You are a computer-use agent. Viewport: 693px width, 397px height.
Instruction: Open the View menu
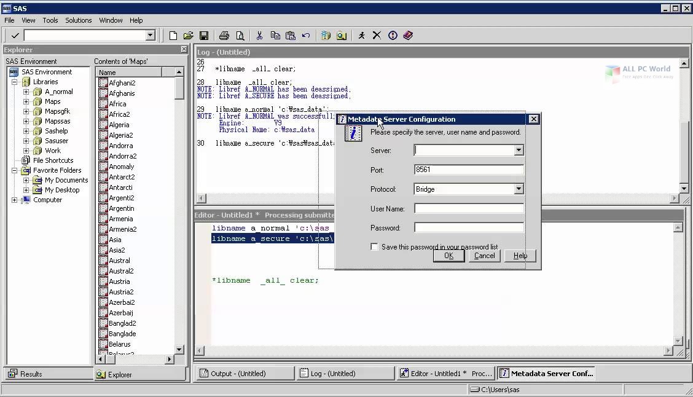pyautogui.click(x=28, y=20)
